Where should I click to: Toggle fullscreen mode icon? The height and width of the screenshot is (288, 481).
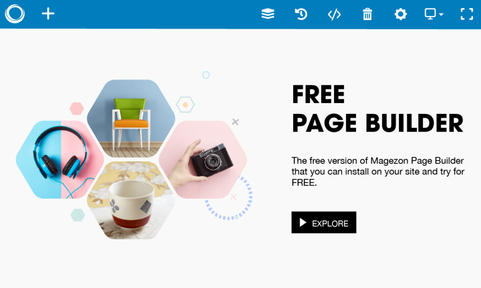coord(467,14)
